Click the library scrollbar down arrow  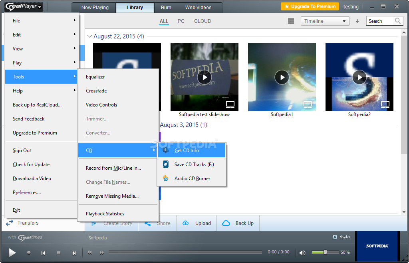coord(404,212)
